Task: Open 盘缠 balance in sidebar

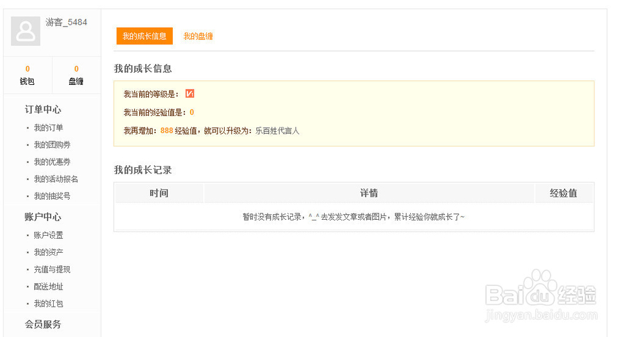Action: pos(77,75)
